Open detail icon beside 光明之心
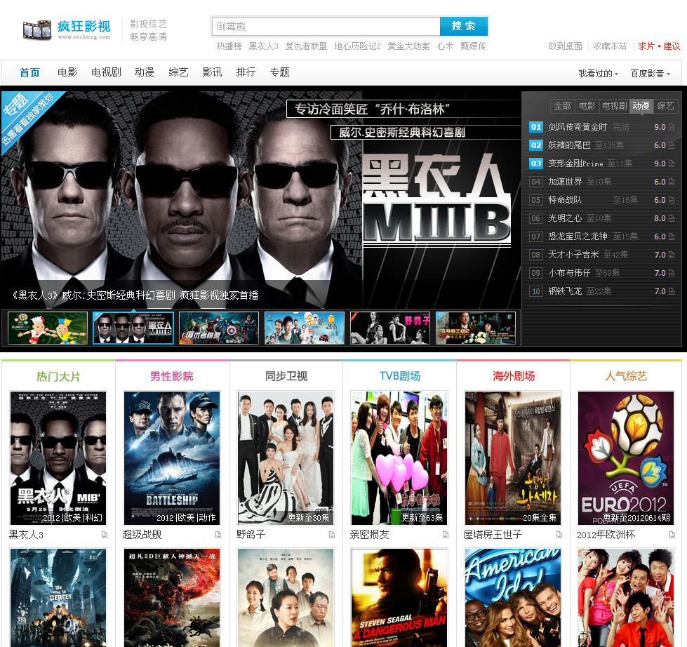The width and height of the screenshot is (687, 647). pyautogui.click(x=672, y=218)
